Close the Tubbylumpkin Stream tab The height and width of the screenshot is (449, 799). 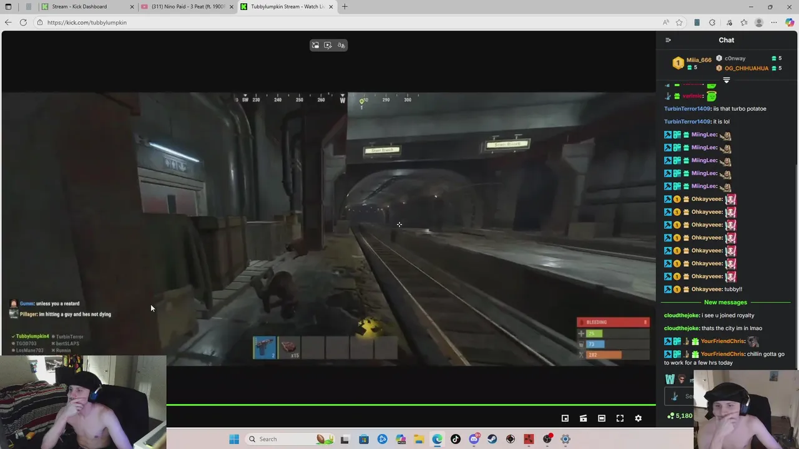click(x=331, y=7)
